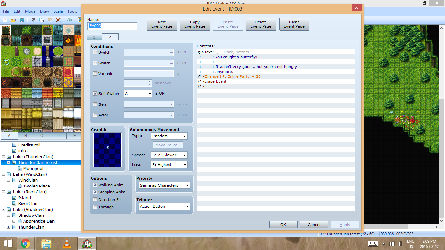Click the Cut scissors icon
The width and height of the screenshot is (445, 250).
pyautogui.click(x=33, y=20)
